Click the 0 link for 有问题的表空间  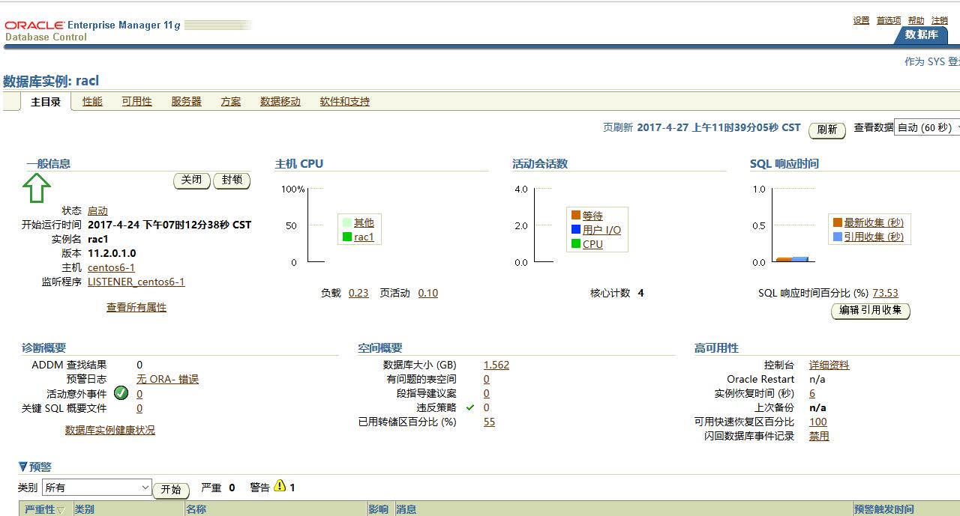pos(487,379)
